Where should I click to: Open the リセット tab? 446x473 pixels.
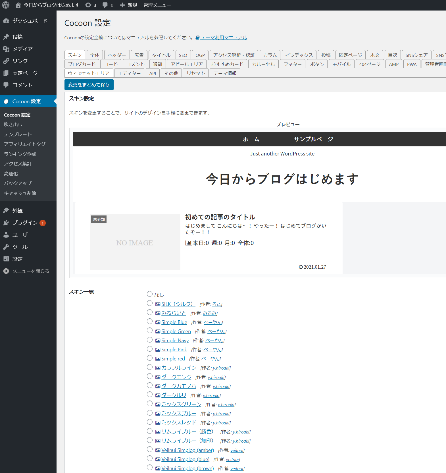pos(196,73)
